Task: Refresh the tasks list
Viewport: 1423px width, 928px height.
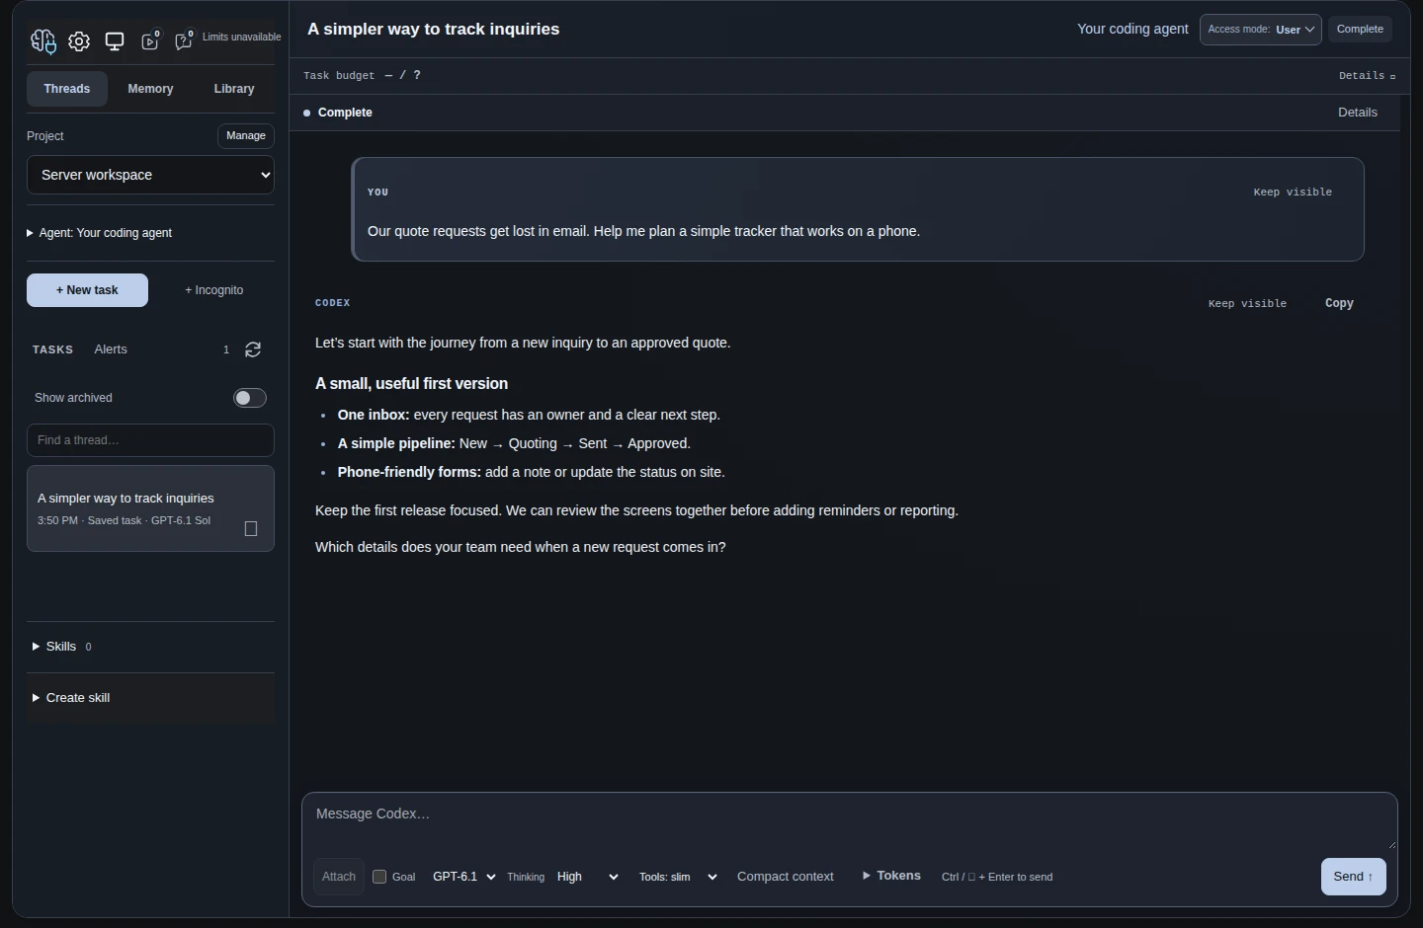Action: (253, 349)
